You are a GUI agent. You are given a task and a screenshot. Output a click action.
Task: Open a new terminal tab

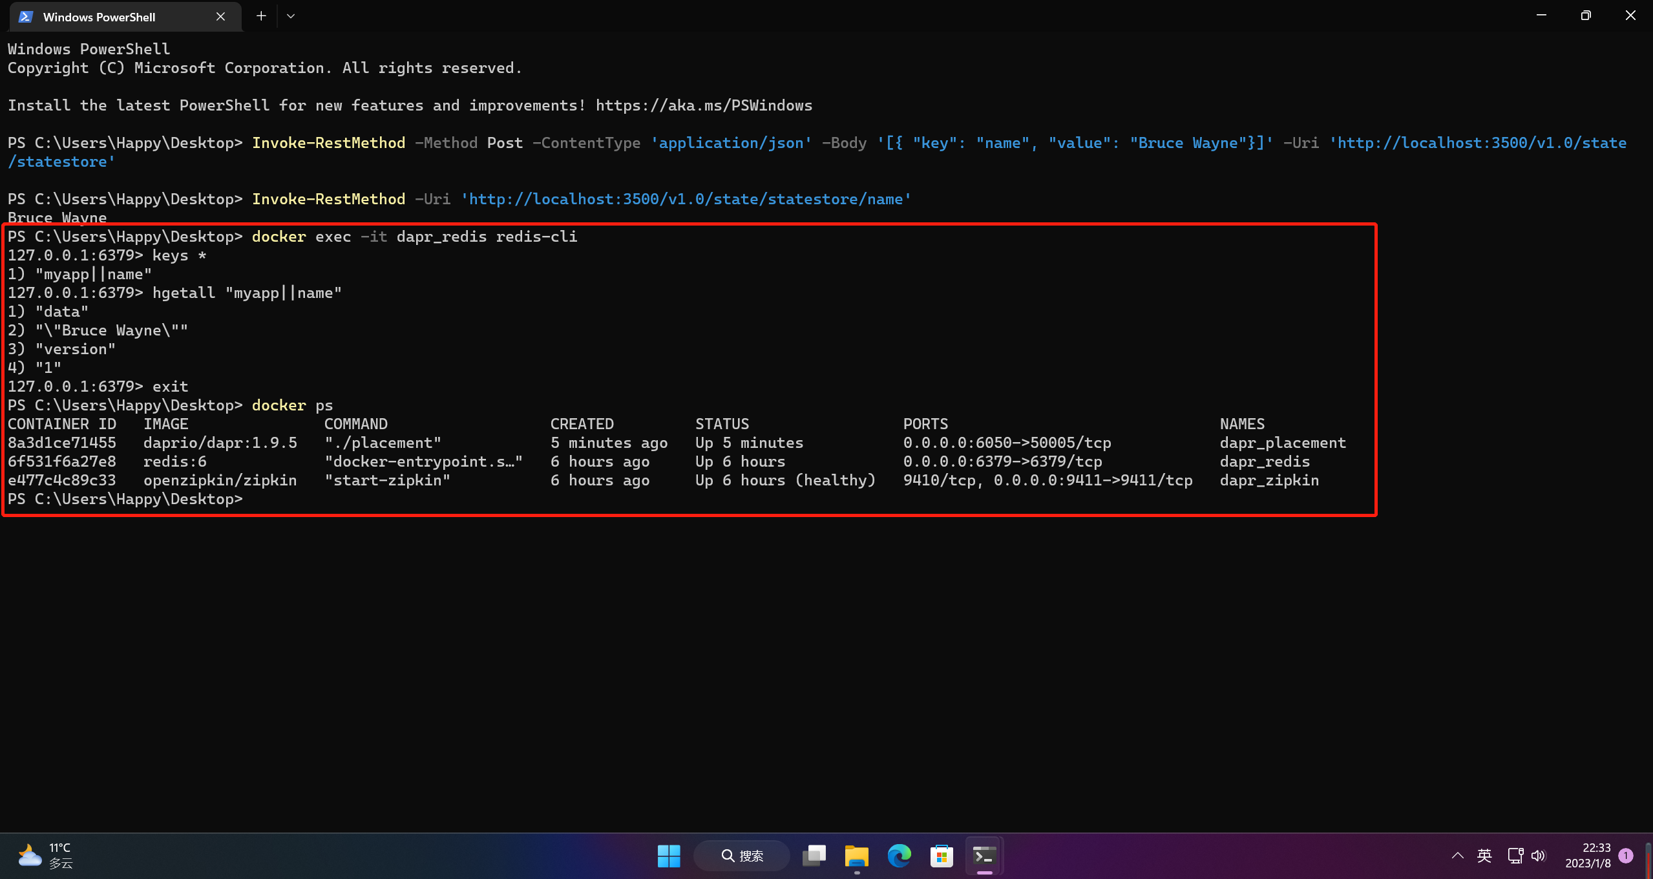[x=261, y=16]
